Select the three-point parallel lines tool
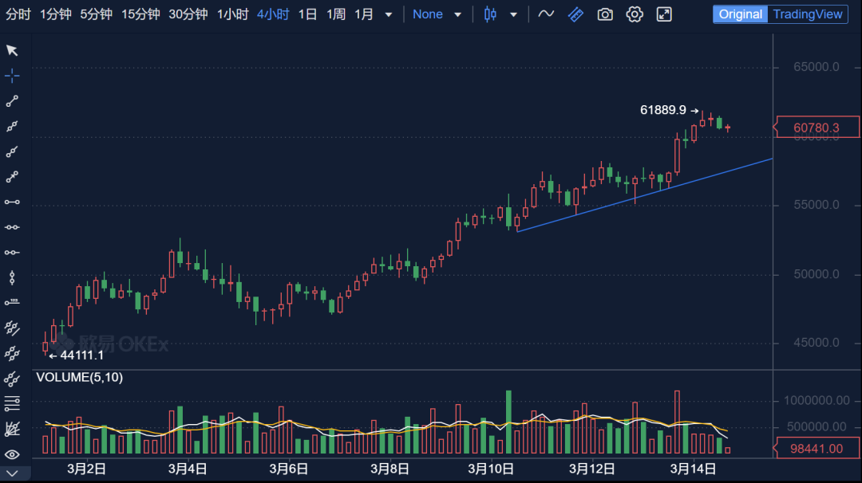The height and width of the screenshot is (483, 862). (x=12, y=379)
